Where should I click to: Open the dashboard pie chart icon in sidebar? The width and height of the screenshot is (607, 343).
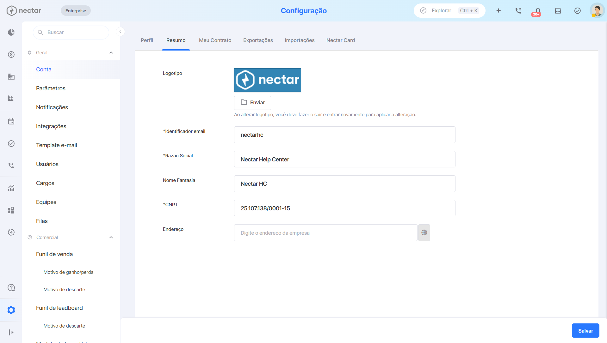click(11, 32)
